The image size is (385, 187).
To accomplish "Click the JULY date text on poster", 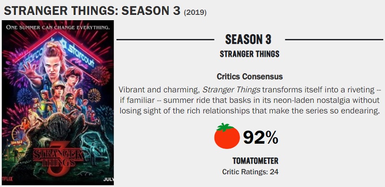I will coord(108,179).
